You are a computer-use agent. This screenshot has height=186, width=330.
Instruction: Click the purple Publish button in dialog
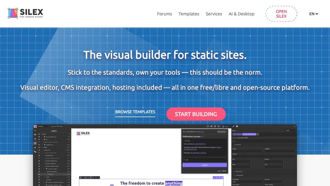(205, 165)
